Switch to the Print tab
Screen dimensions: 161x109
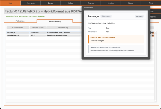pyautogui.click(x=151, y=3)
